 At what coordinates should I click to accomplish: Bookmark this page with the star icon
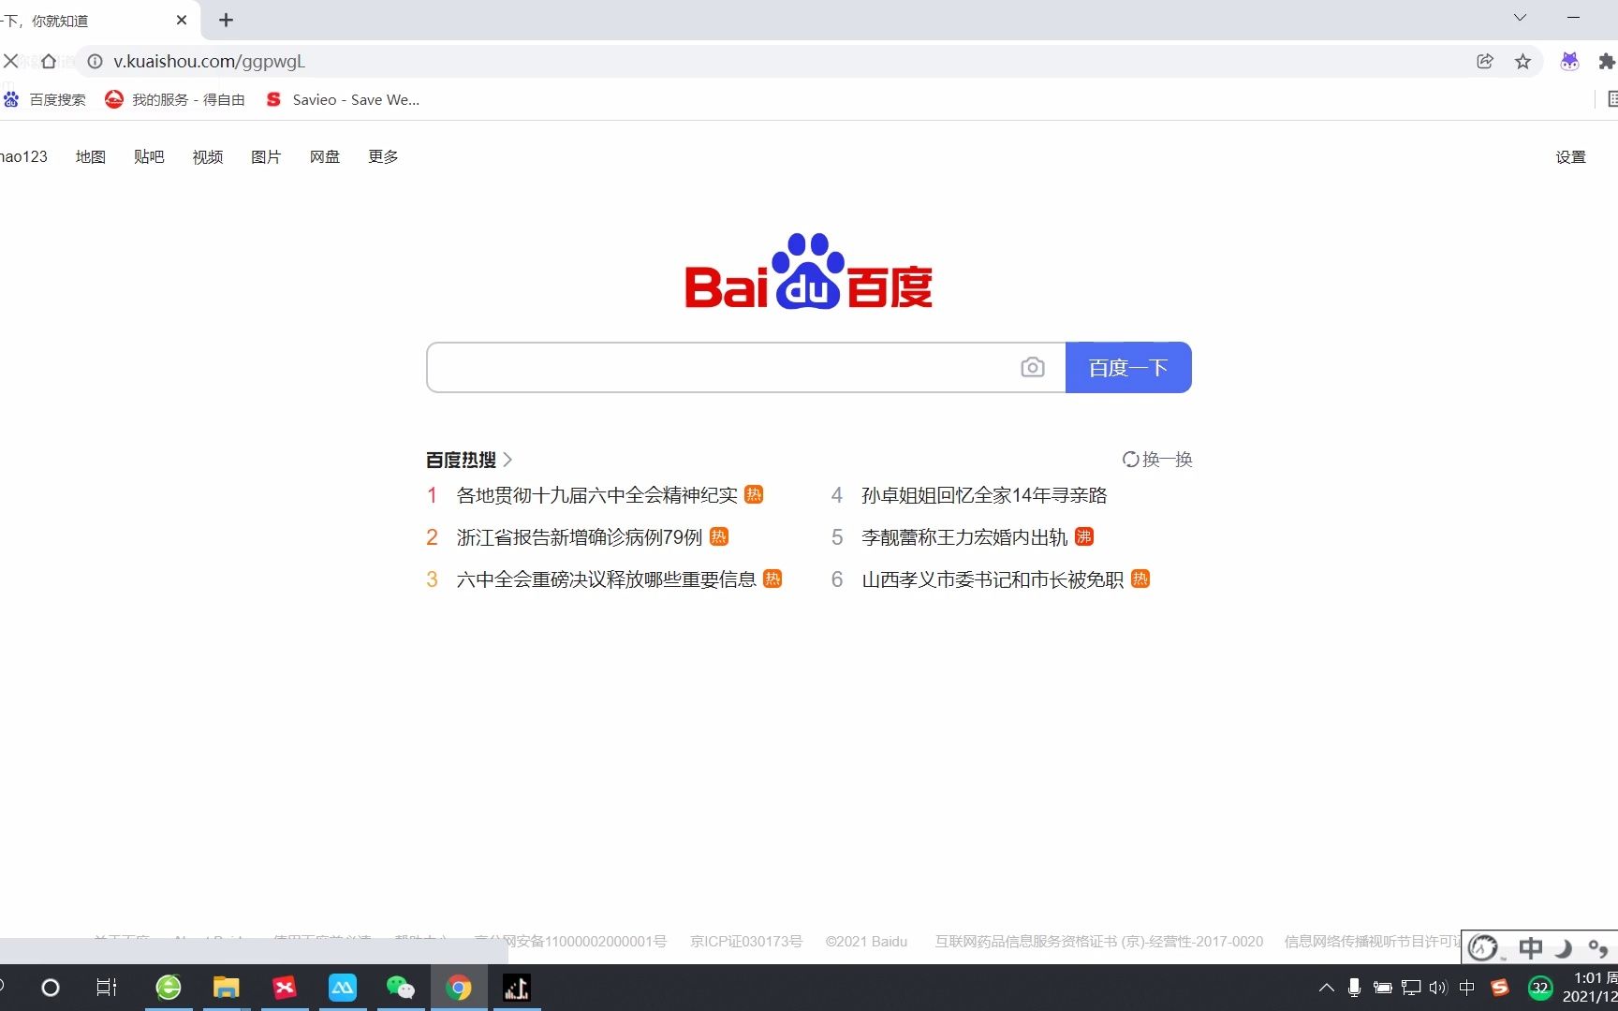pyautogui.click(x=1523, y=61)
